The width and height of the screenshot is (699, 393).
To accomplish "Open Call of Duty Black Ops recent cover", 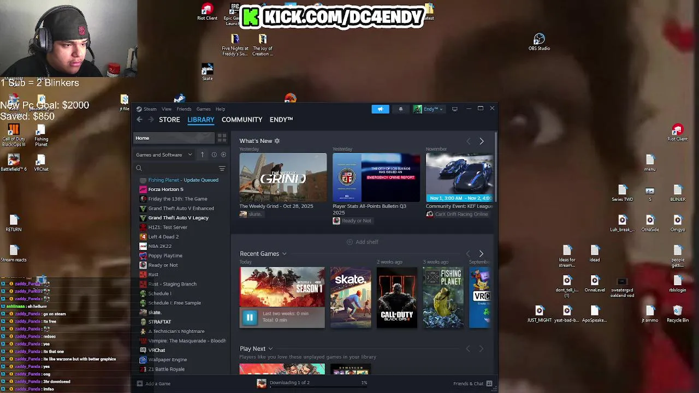I will (397, 298).
